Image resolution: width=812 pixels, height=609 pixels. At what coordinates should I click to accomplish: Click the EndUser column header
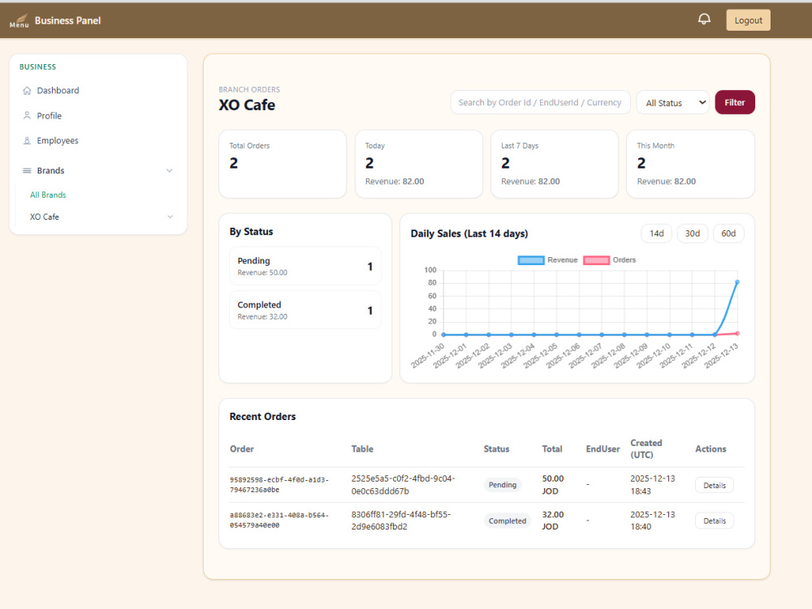[x=603, y=449]
